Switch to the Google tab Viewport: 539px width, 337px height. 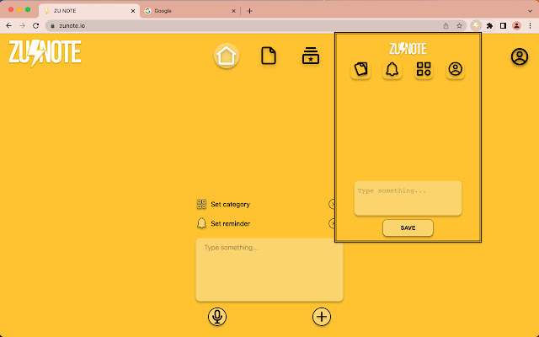coord(190,11)
